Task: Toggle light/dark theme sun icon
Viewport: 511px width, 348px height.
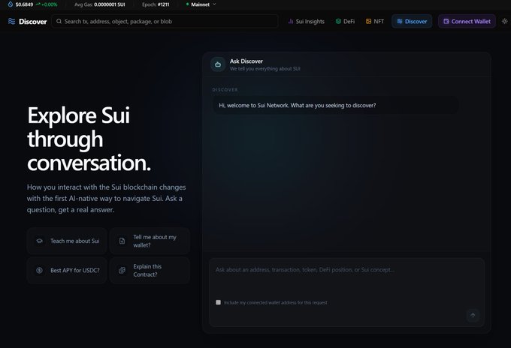Action: (504, 22)
